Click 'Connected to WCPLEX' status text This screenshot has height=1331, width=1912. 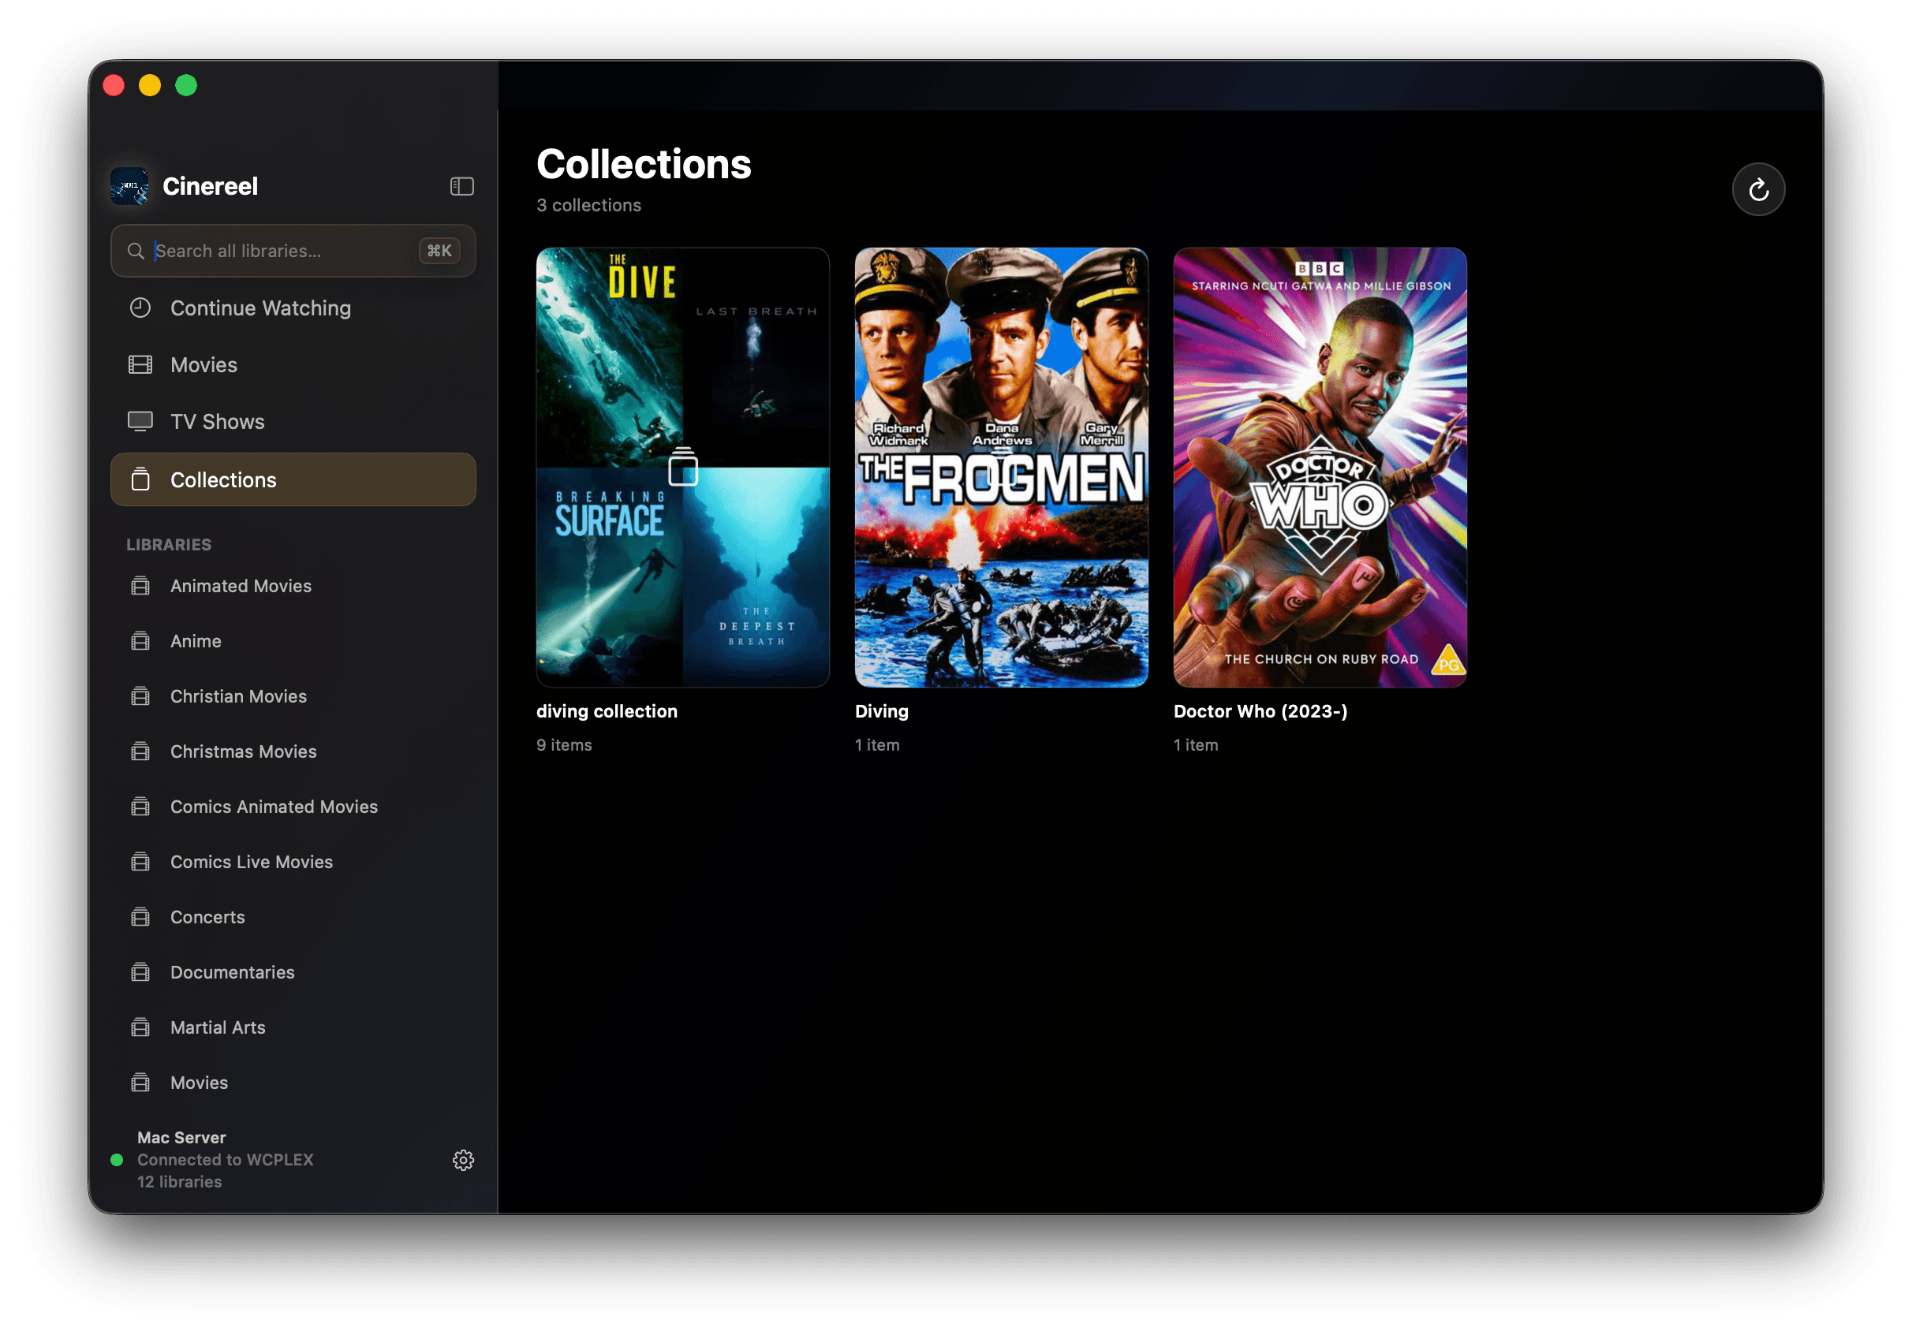[x=225, y=1160]
